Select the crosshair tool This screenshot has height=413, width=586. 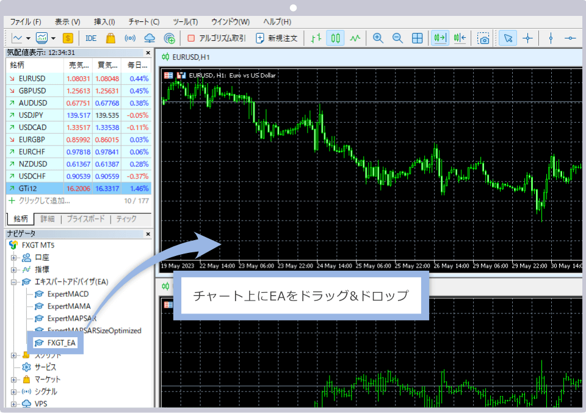coord(527,38)
